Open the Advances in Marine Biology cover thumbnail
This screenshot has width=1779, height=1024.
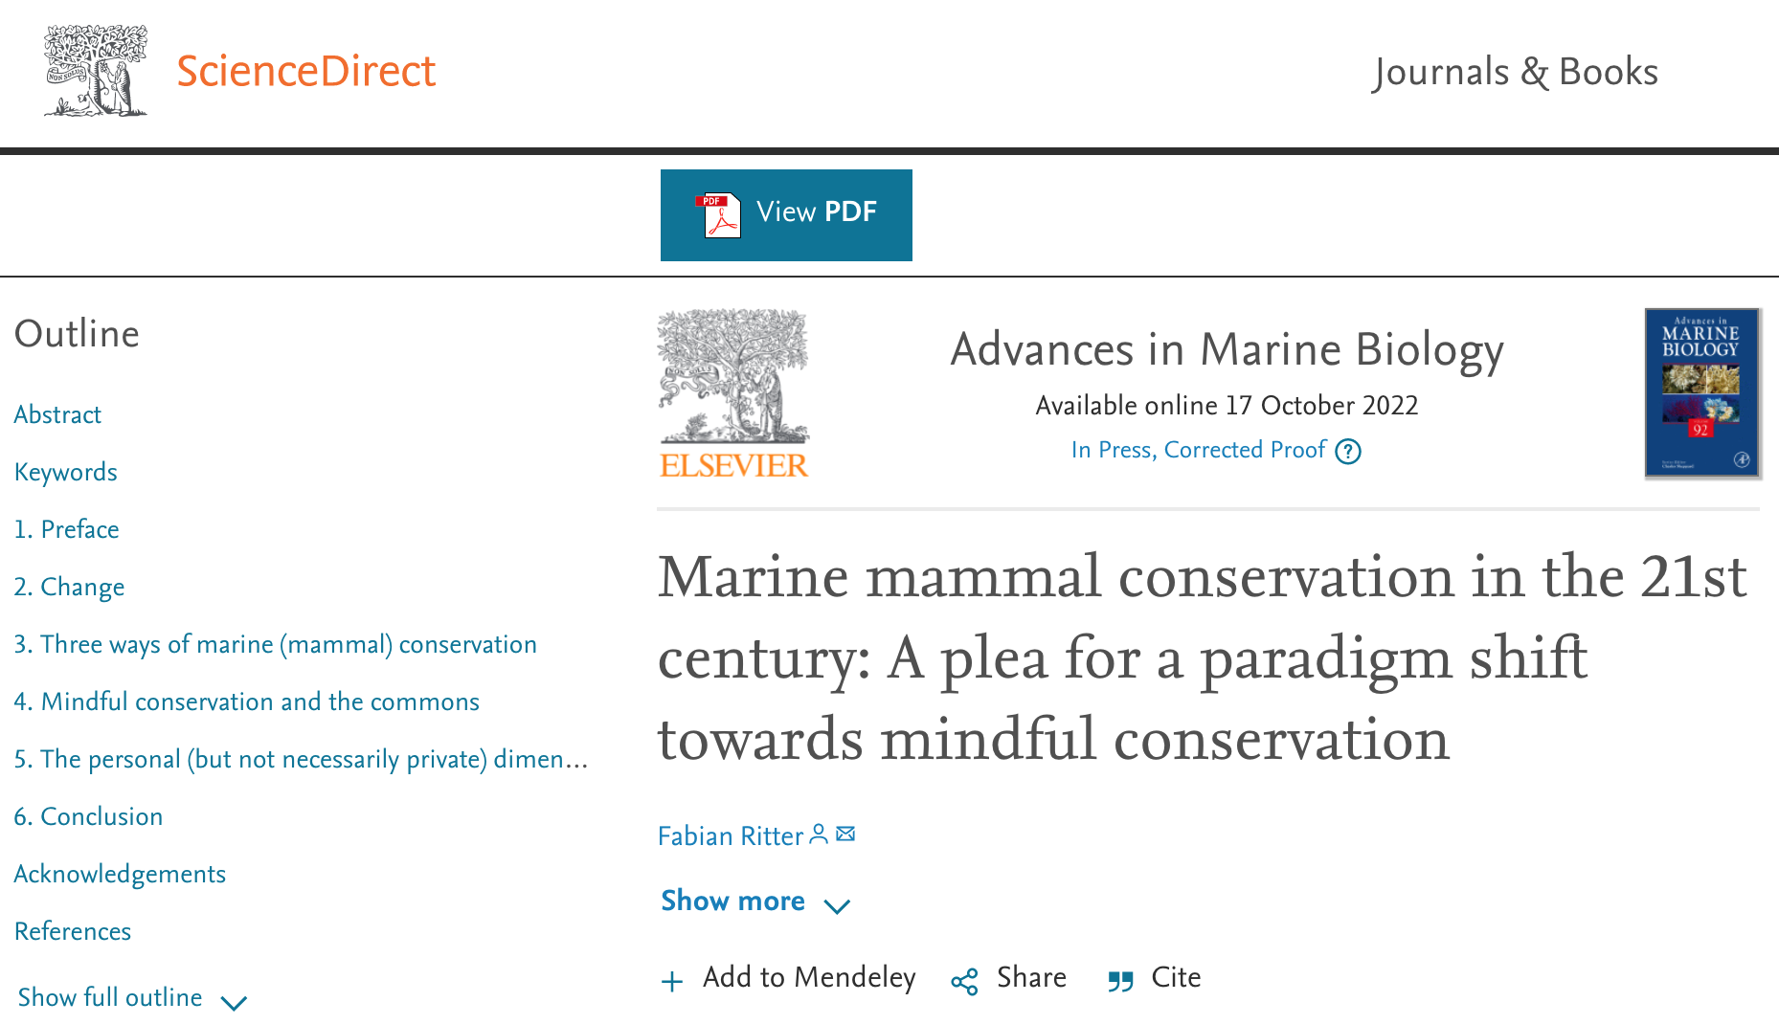pyautogui.click(x=1702, y=393)
